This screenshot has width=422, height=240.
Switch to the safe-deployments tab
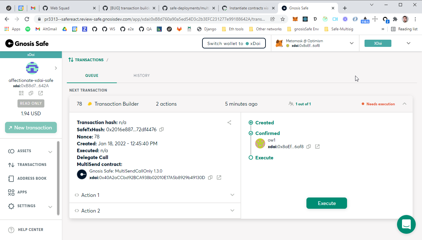click(x=188, y=8)
